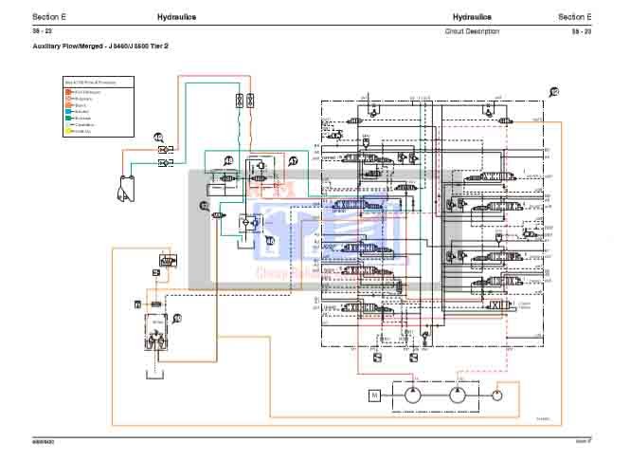
Task: Click callout bubble 32 at top right
Action: click(554, 91)
